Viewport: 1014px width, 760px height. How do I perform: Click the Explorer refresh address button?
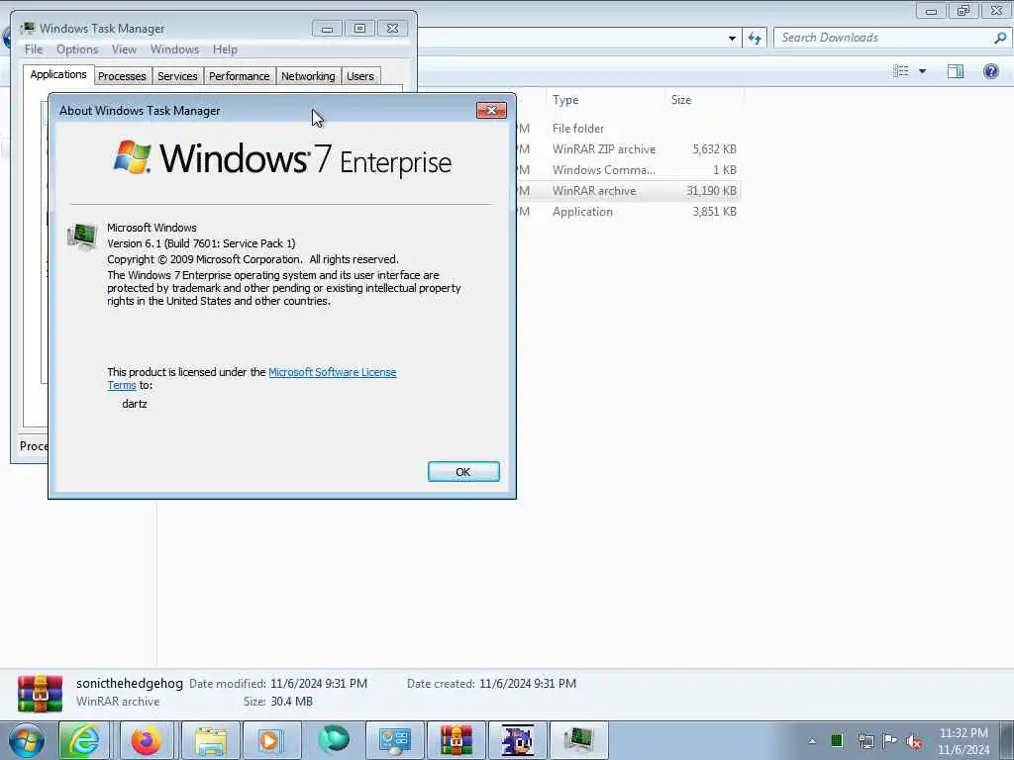(x=755, y=39)
